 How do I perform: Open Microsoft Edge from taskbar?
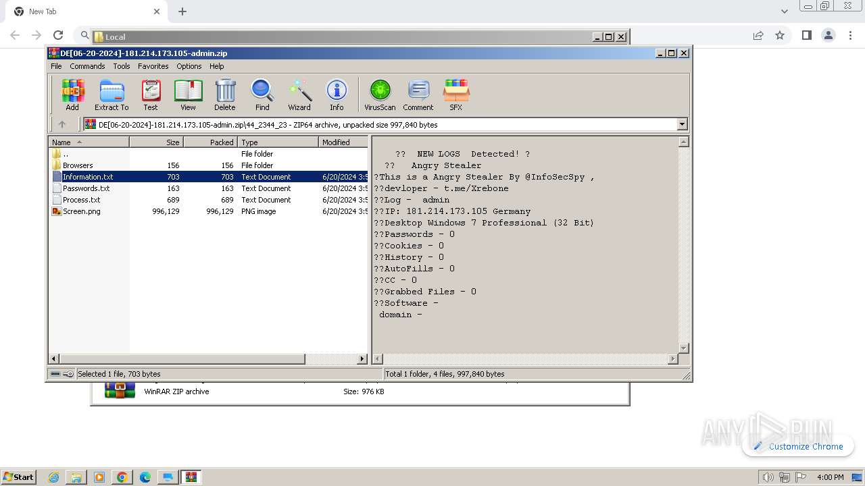click(x=145, y=477)
